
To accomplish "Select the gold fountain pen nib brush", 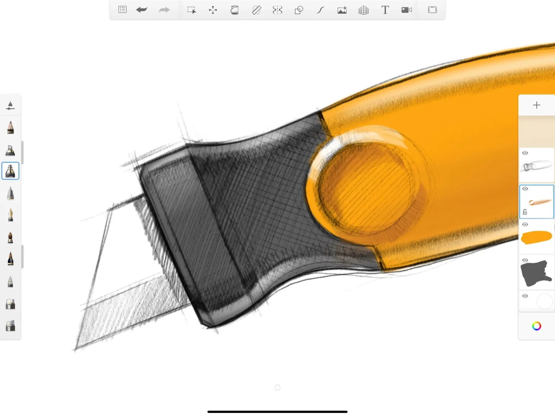I will [10, 215].
